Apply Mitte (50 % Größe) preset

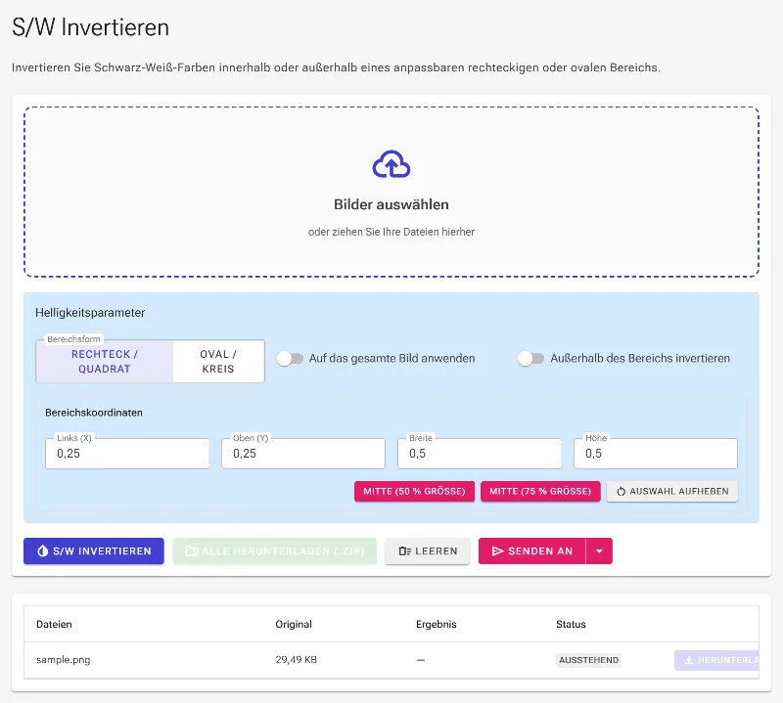(x=414, y=492)
